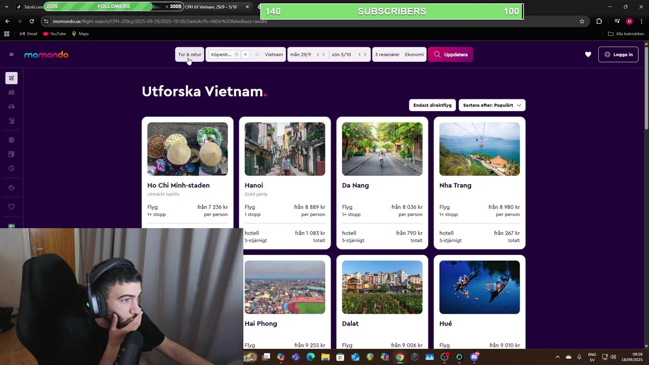The height and width of the screenshot is (365, 649).
Task: Click the return date sön 5/10
Action: tap(341, 55)
